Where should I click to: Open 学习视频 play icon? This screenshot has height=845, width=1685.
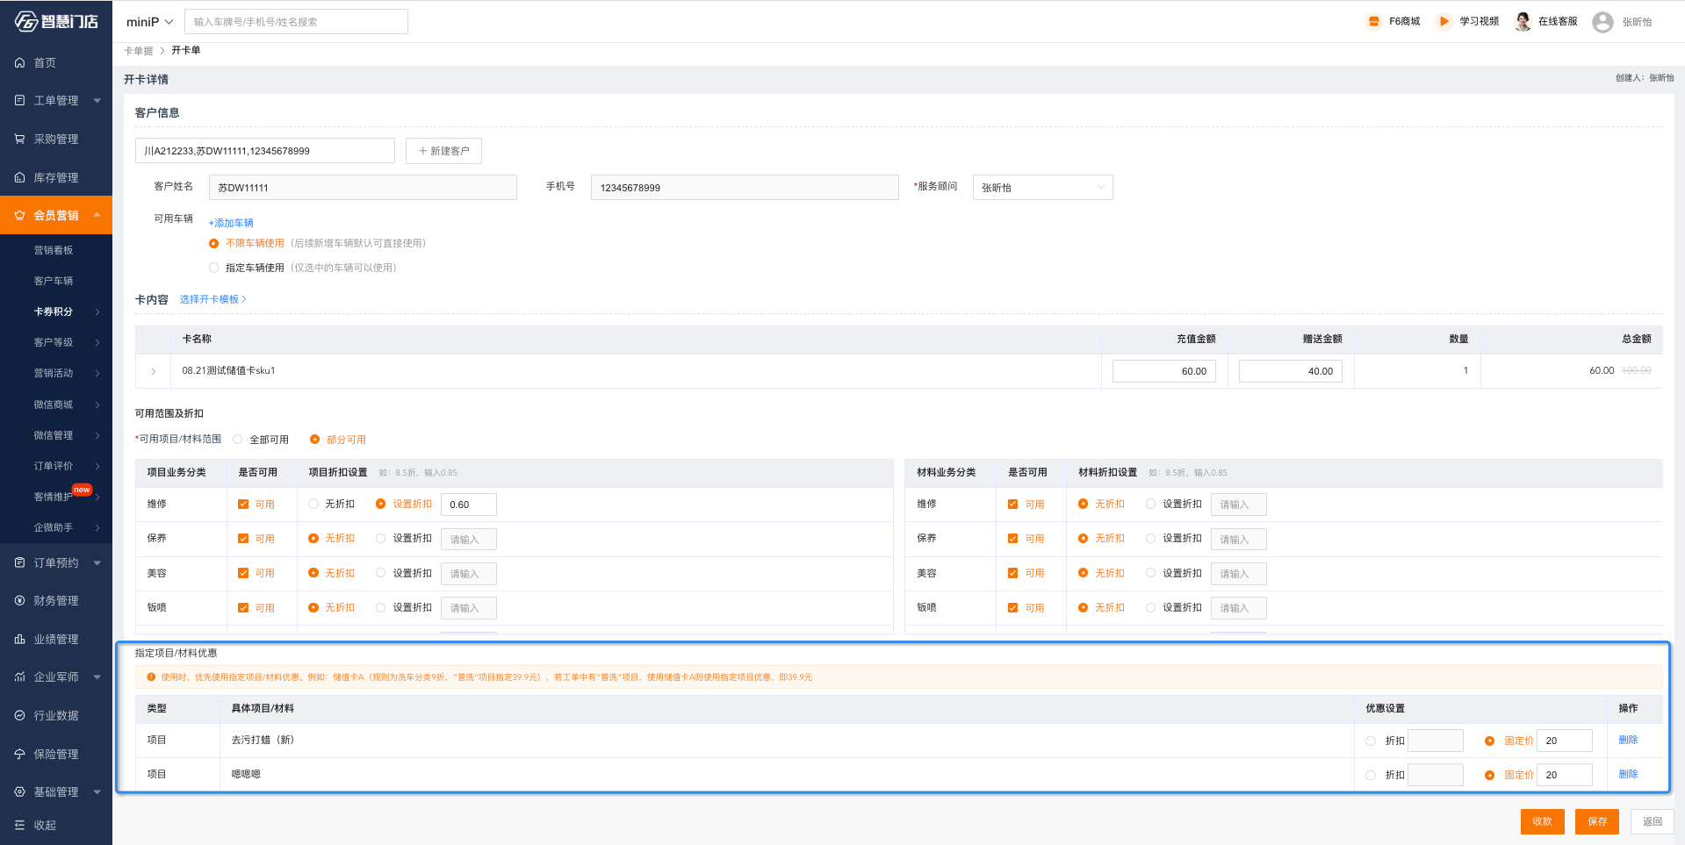(x=1444, y=21)
